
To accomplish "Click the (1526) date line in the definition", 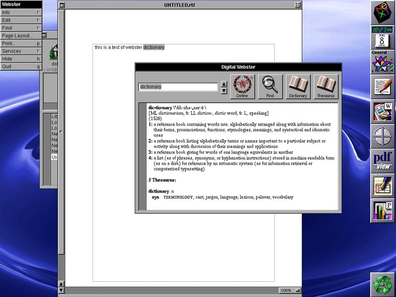I will [155, 118].
